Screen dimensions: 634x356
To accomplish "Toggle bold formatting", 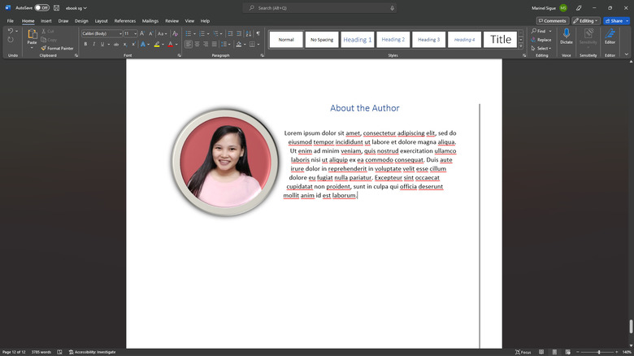I will [x=84, y=44].
